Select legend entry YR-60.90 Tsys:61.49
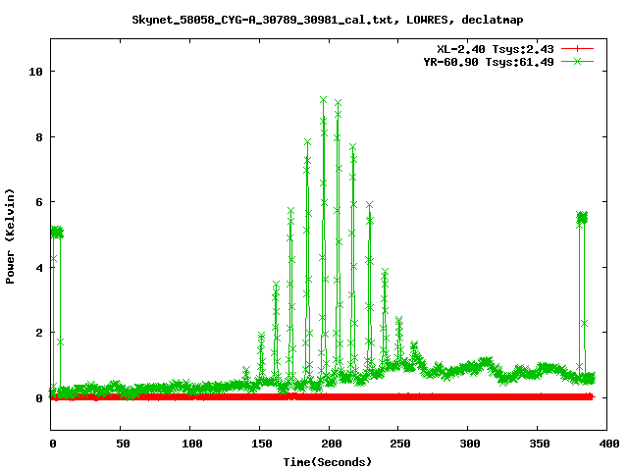 click(x=489, y=62)
